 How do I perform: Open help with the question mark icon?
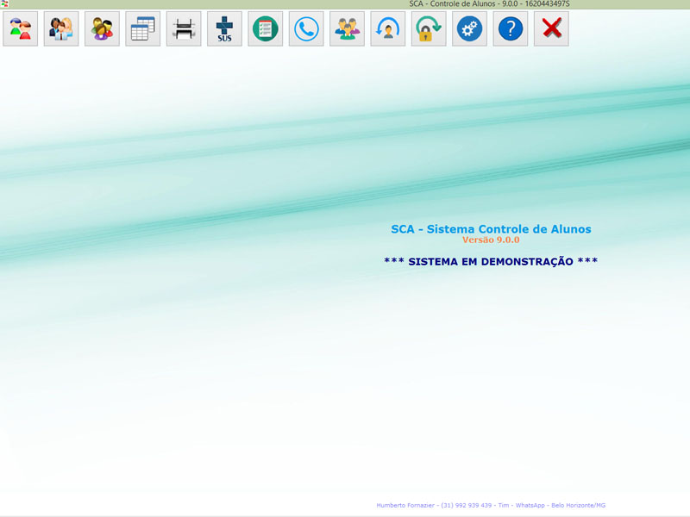click(511, 29)
